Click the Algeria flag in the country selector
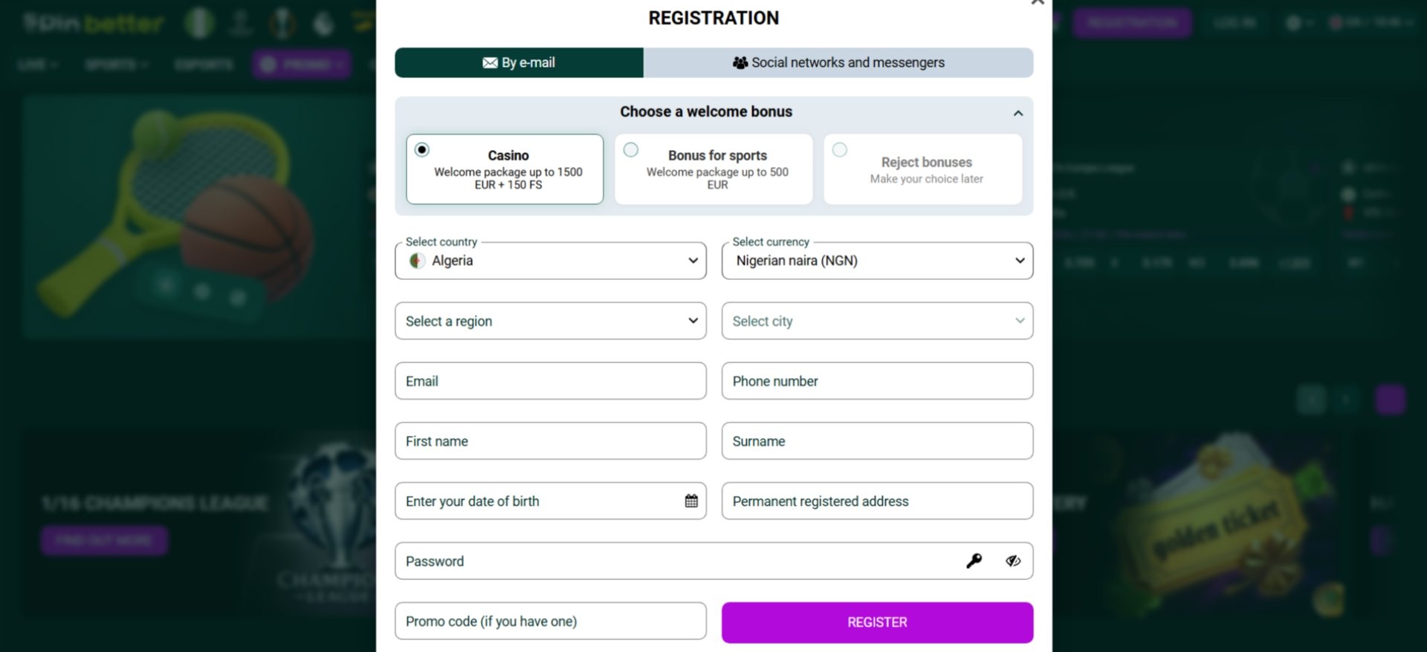Image resolution: width=1427 pixels, height=652 pixels. click(418, 261)
